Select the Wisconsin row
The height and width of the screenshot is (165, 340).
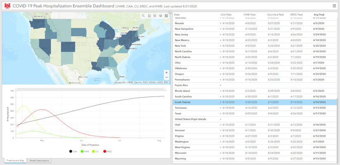click(x=255, y=153)
